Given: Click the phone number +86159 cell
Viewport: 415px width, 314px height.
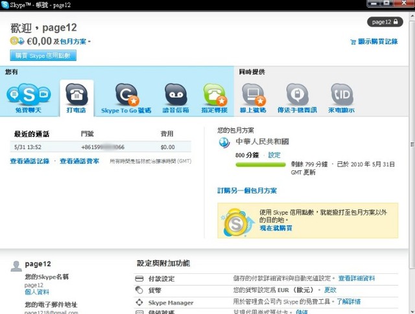Looking at the screenshot, I should pos(102,147).
